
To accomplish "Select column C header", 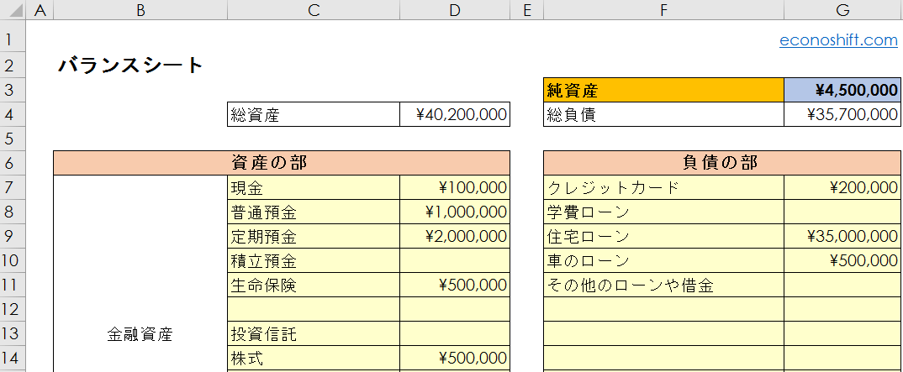I will click(x=313, y=10).
